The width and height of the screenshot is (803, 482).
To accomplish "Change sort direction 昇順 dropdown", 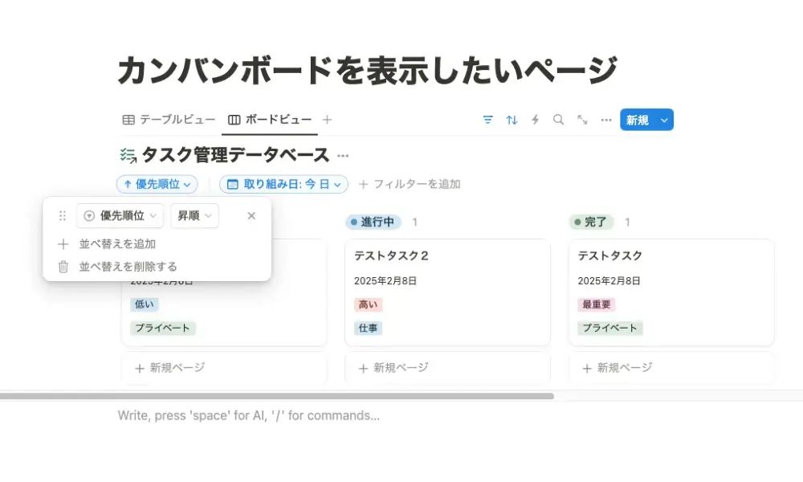I will pos(194,215).
